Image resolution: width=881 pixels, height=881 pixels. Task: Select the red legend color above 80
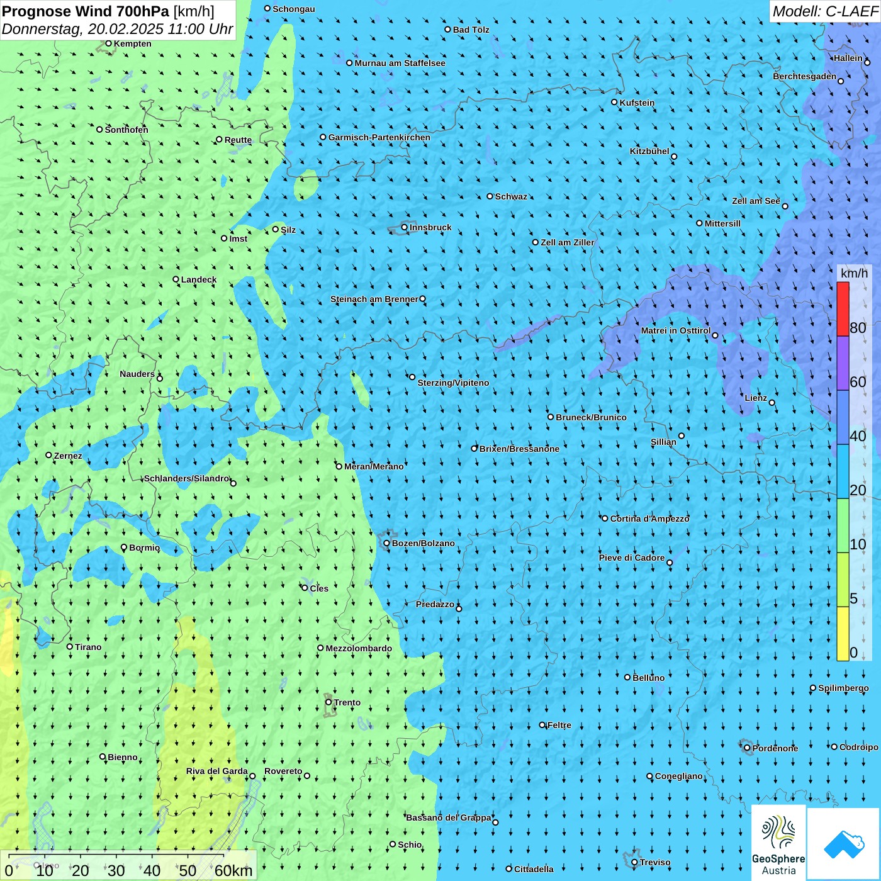click(843, 309)
